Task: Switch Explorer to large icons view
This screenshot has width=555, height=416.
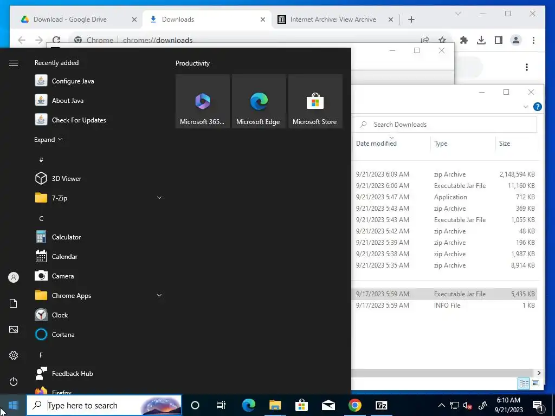Action: [535, 383]
